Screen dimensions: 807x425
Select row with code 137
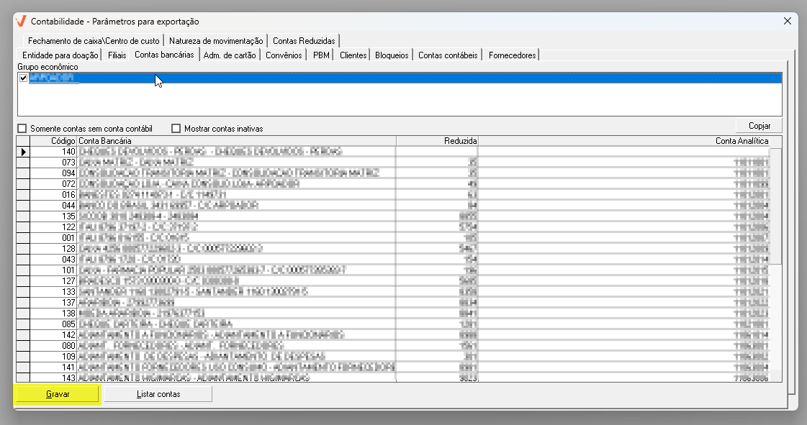tap(393, 303)
